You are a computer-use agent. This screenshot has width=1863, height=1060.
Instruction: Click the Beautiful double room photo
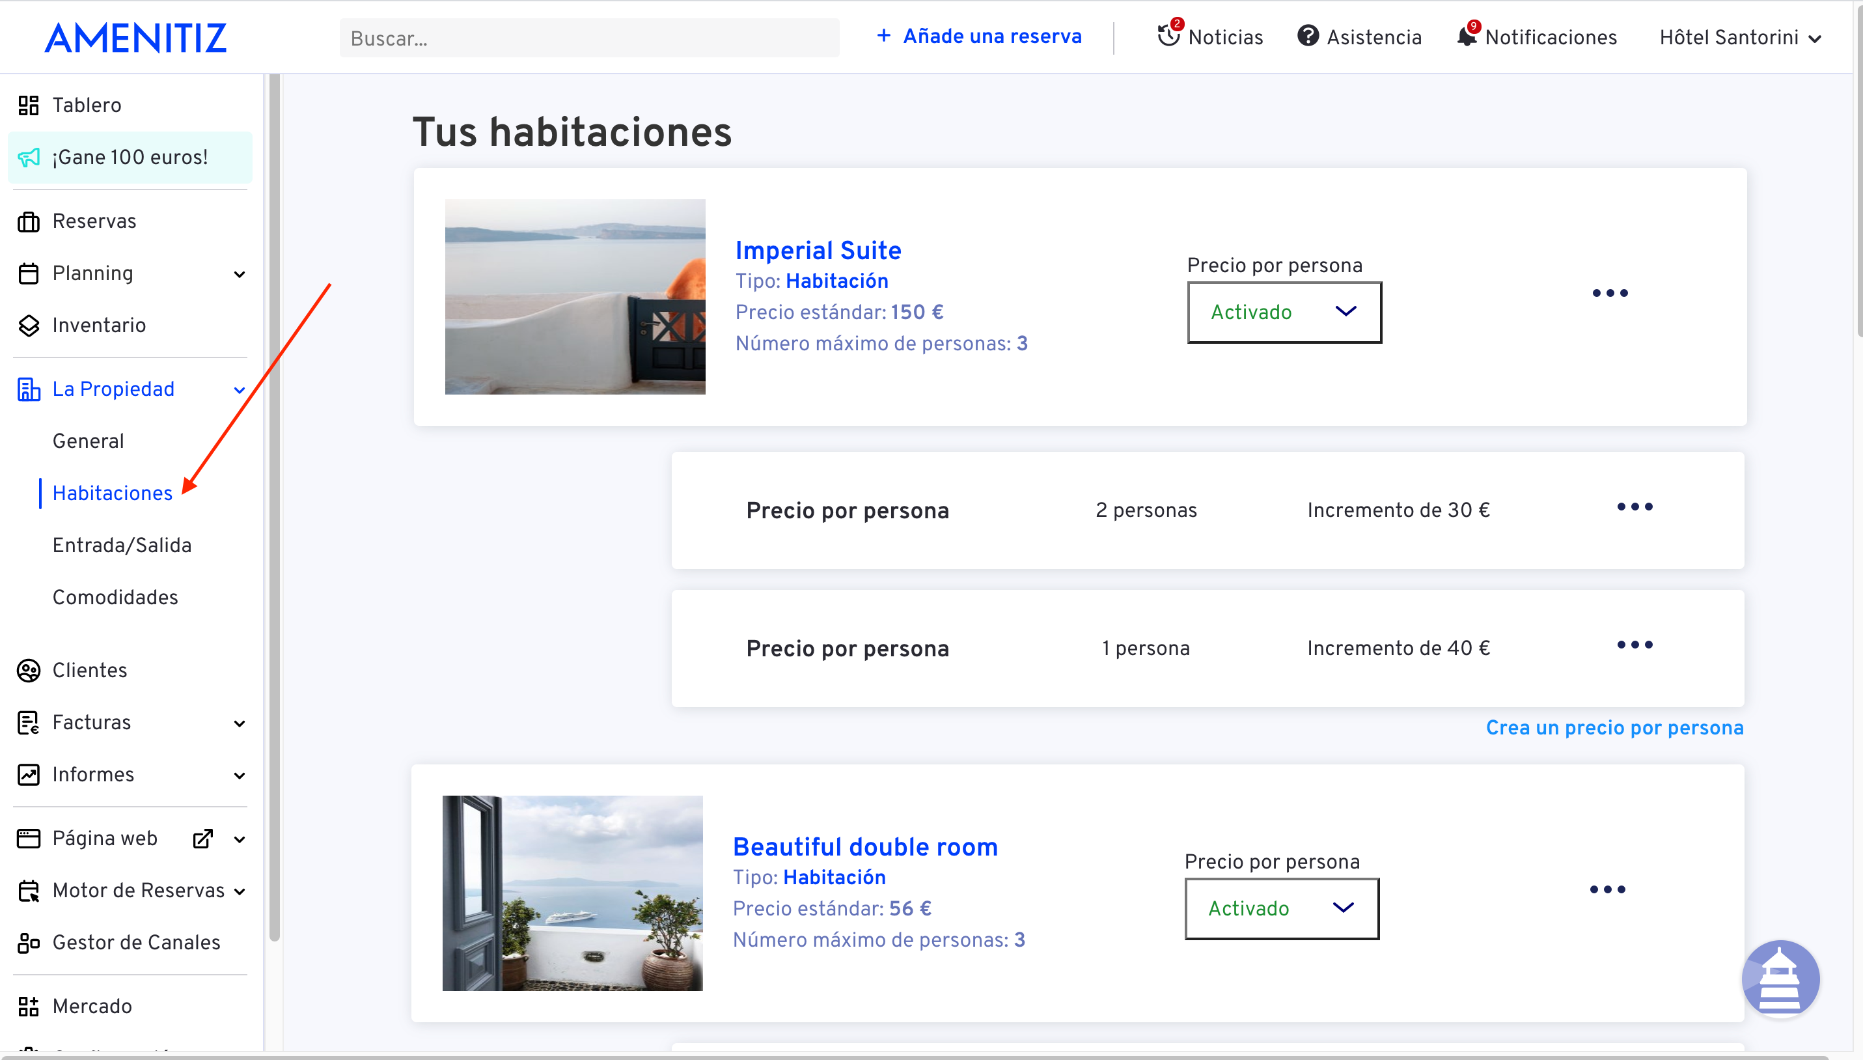coord(573,893)
